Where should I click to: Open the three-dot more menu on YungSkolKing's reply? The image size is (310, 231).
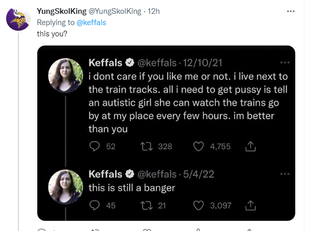pyautogui.click(x=291, y=11)
